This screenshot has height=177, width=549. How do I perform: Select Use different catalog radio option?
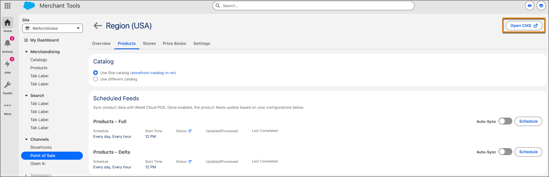pyautogui.click(x=96, y=79)
